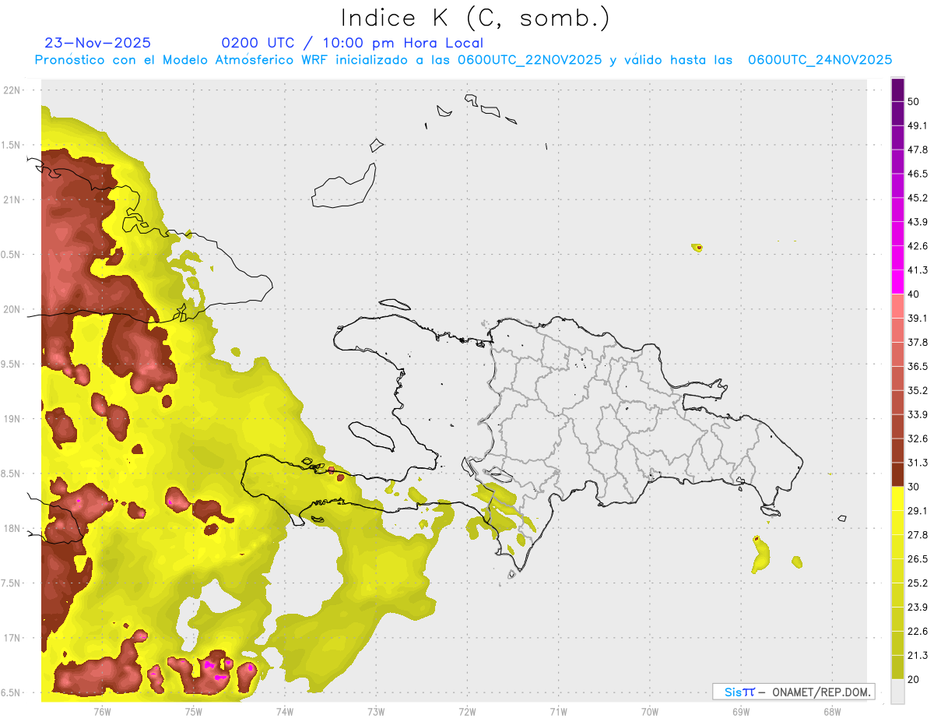Click the '76W' longitude label
This screenshot has width=934, height=722.
point(102,711)
